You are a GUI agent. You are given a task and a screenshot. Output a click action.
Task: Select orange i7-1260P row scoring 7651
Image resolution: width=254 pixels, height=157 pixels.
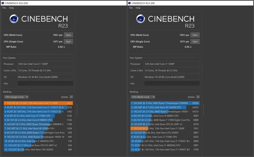pyautogui.click(x=165, y=128)
